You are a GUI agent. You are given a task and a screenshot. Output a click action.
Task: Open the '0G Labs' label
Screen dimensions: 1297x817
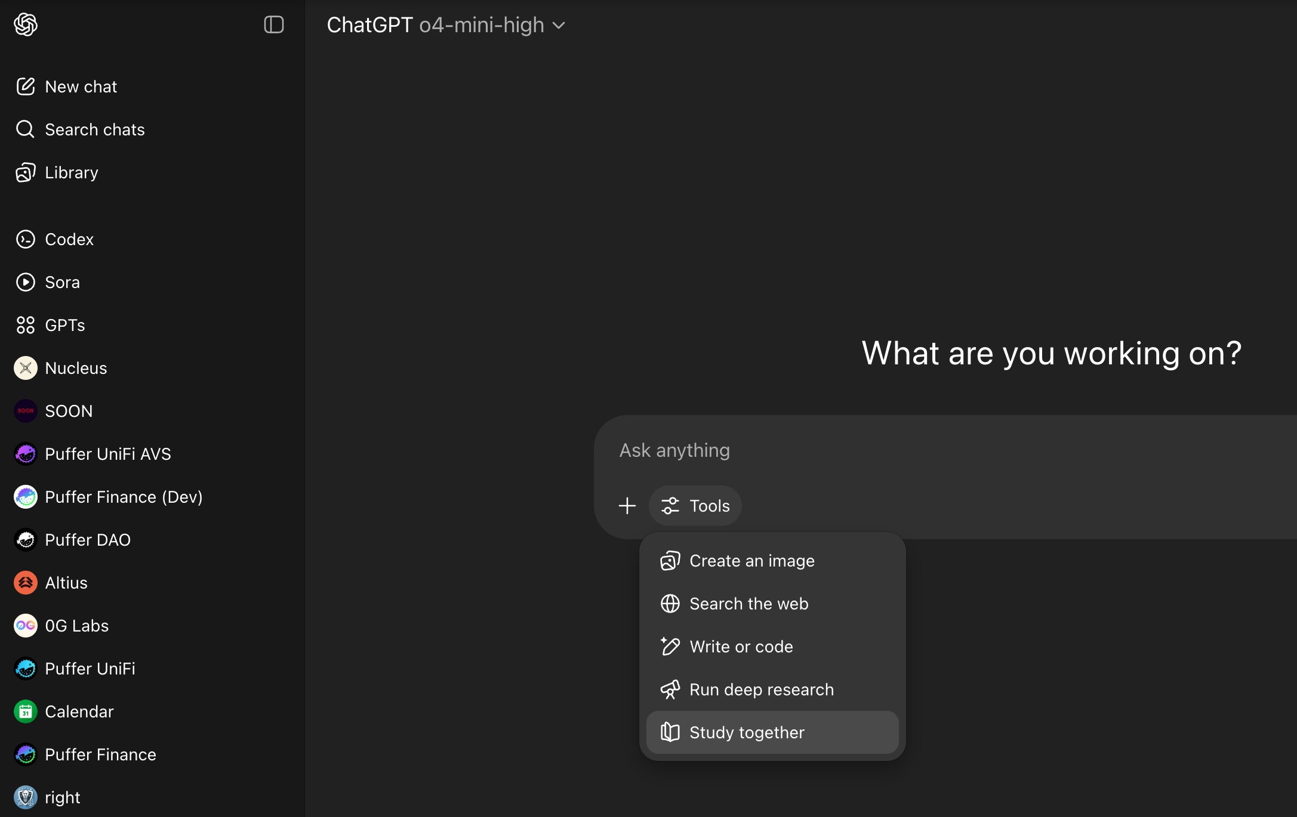(x=77, y=626)
